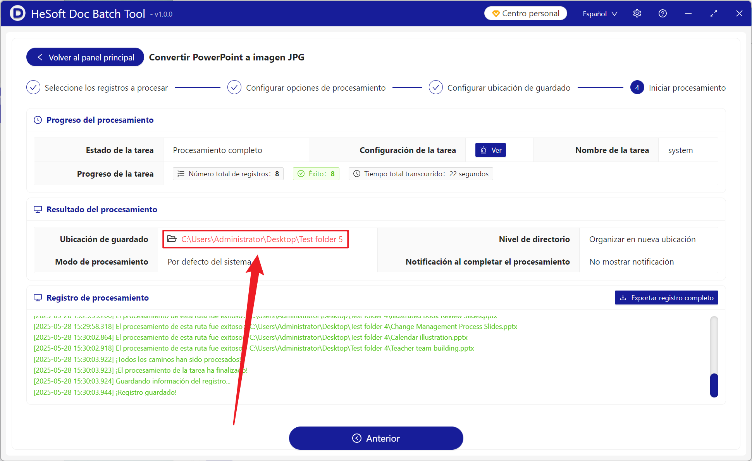
Task: Toggle fullscreen with the expand arrows icon
Action: 714,14
